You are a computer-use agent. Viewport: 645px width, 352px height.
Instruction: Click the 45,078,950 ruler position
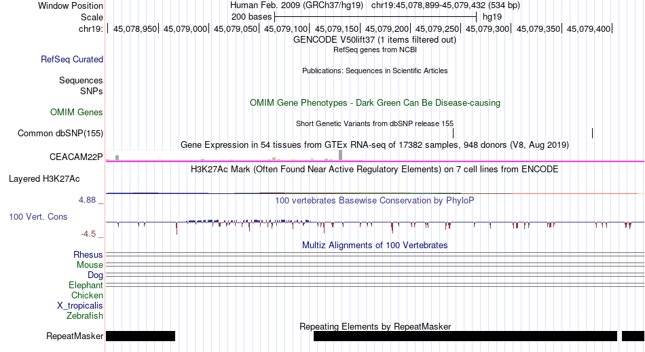[135, 28]
